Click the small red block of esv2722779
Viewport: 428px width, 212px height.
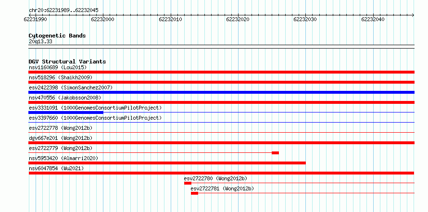pos(275,153)
